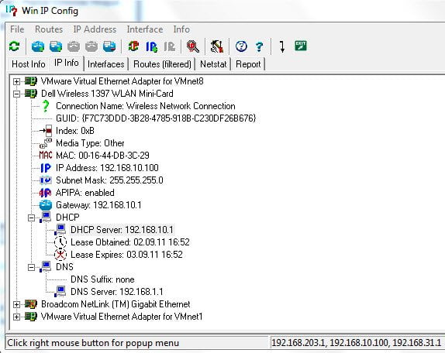
Task: Collapse the DHCP tree branch
Action: coord(32,218)
